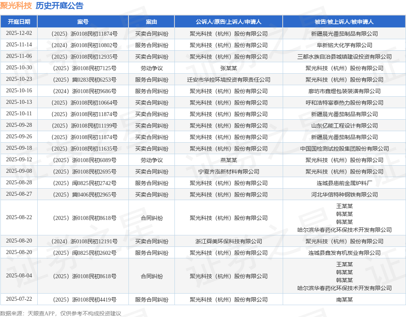406x317 pixels.
Task: Click plaintiff name 张某某
Action: point(229,68)
